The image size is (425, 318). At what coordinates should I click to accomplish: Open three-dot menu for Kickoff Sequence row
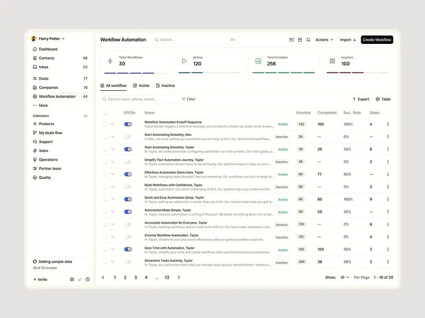coord(388,124)
